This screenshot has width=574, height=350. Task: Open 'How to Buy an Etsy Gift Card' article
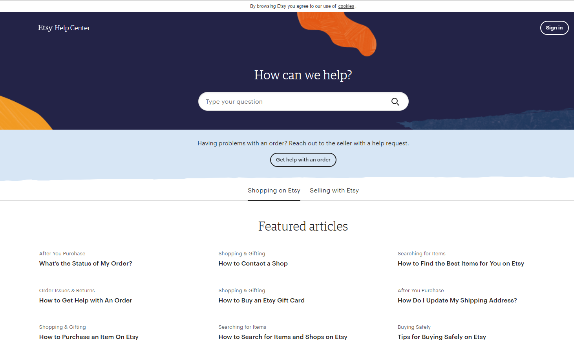point(261,301)
